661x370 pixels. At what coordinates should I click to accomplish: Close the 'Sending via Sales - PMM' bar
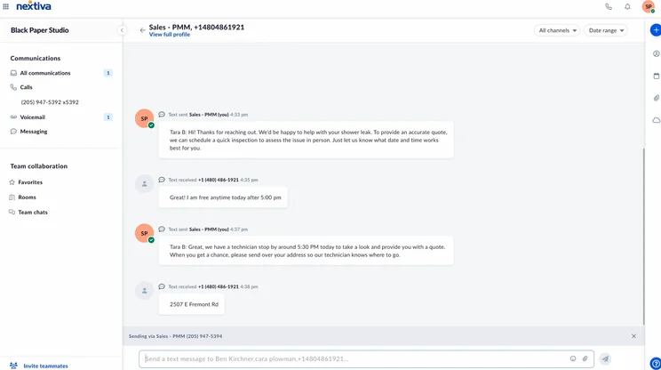[x=633, y=336]
